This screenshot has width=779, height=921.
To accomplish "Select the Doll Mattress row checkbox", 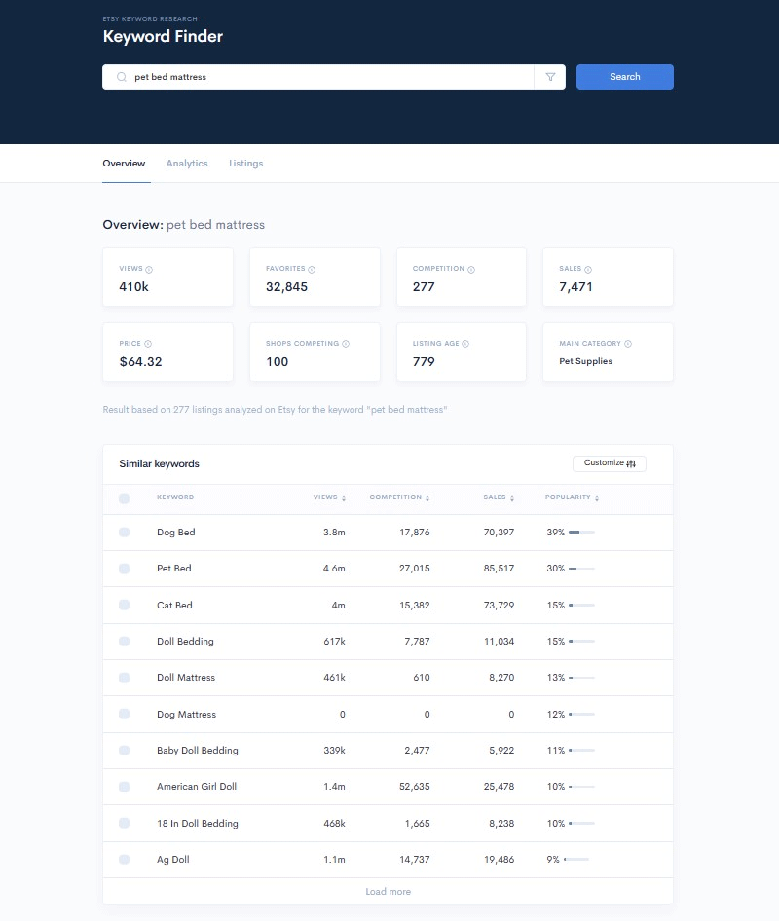I will click(124, 678).
